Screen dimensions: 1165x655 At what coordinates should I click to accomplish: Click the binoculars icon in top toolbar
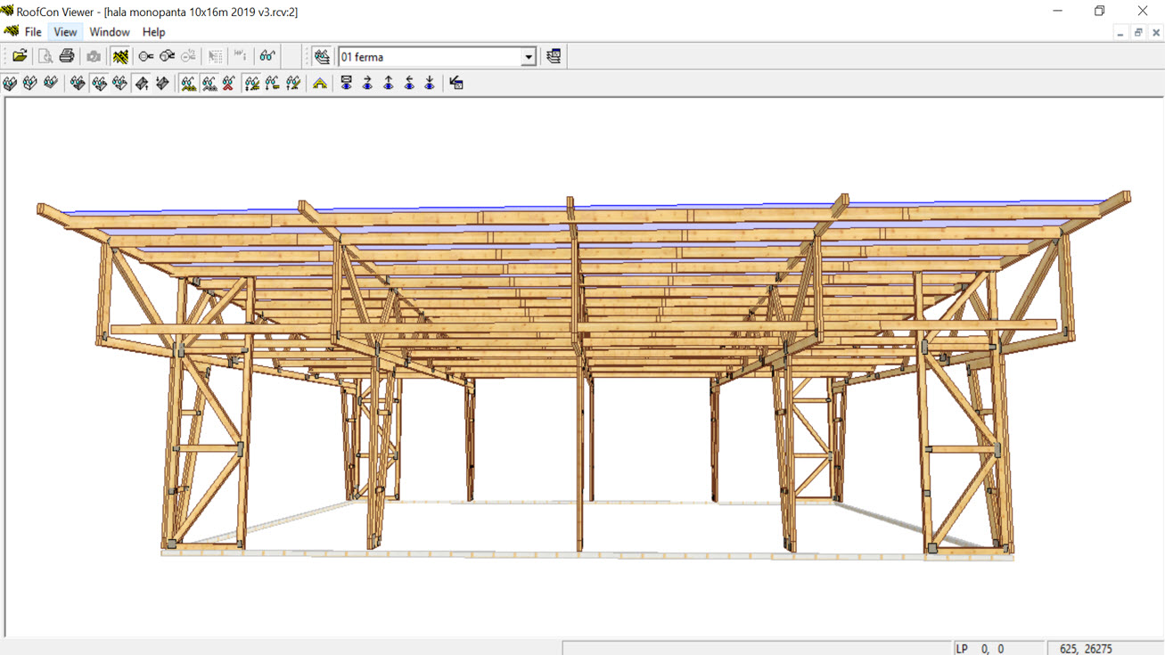tap(267, 56)
